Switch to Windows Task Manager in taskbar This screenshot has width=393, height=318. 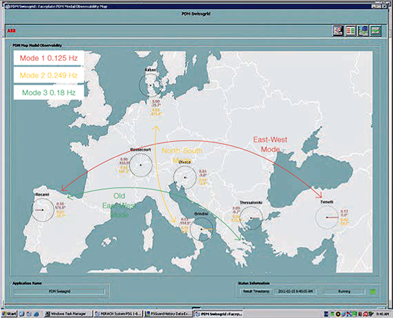(68, 314)
